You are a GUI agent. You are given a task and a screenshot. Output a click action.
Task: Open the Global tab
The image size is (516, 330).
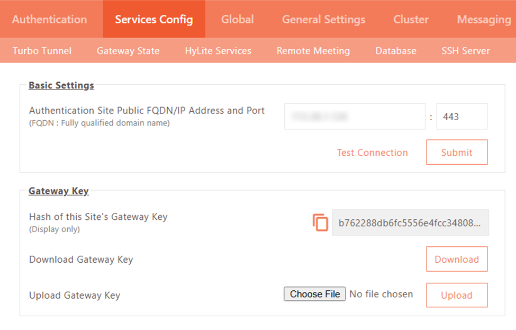pyautogui.click(x=237, y=20)
